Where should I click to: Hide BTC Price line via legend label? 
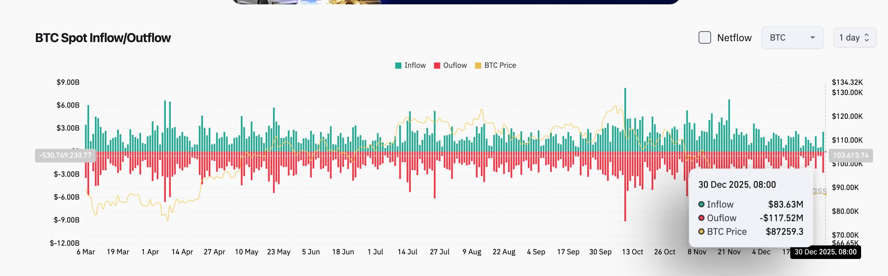(x=500, y=66)
